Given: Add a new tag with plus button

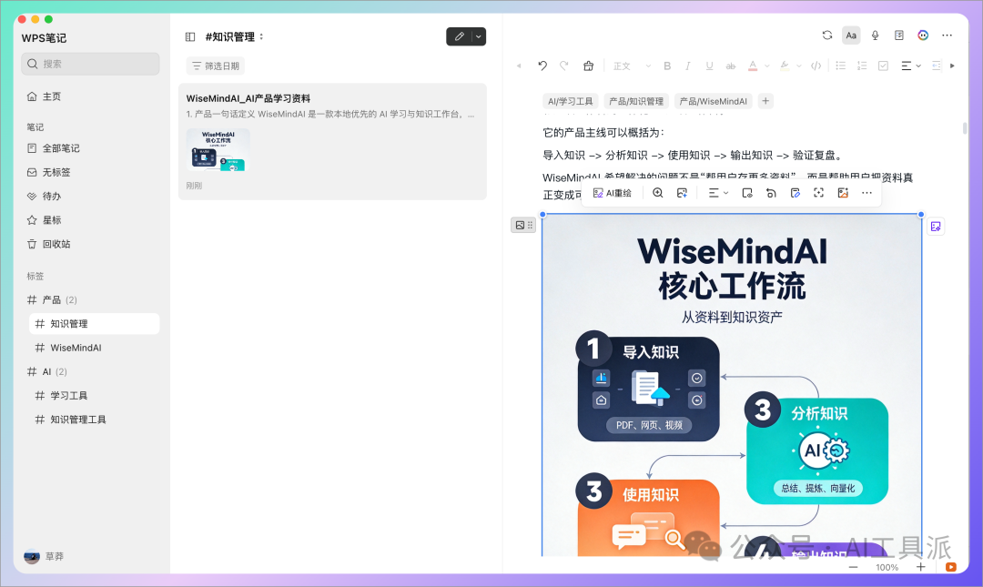Looking at the screenshot, I should (x=765, y=101).
